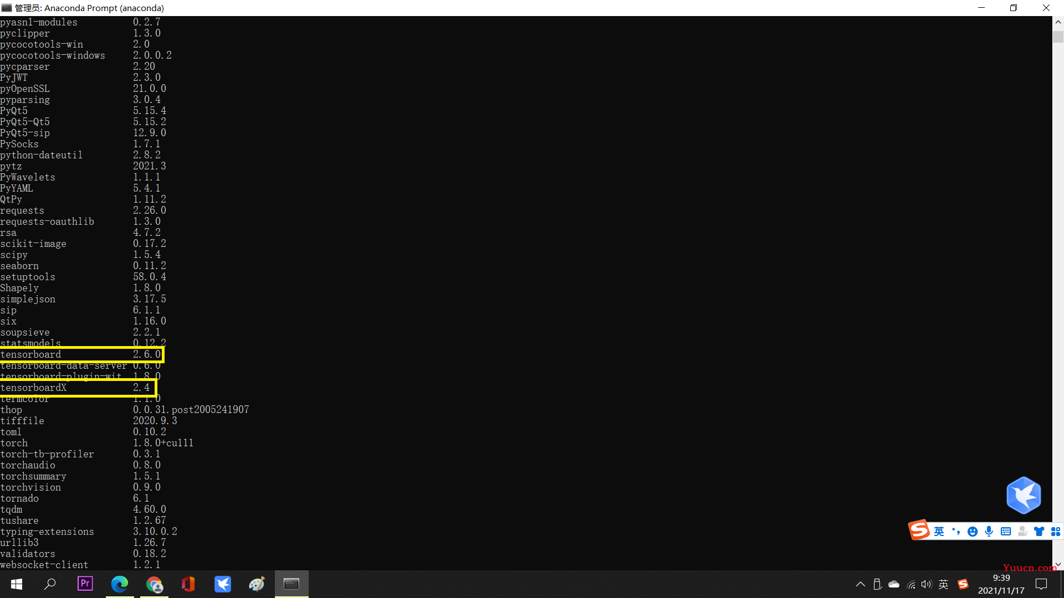Restore down the Anaconda Prompt window
1064x598 pixels.
(x=1014, y=8)
